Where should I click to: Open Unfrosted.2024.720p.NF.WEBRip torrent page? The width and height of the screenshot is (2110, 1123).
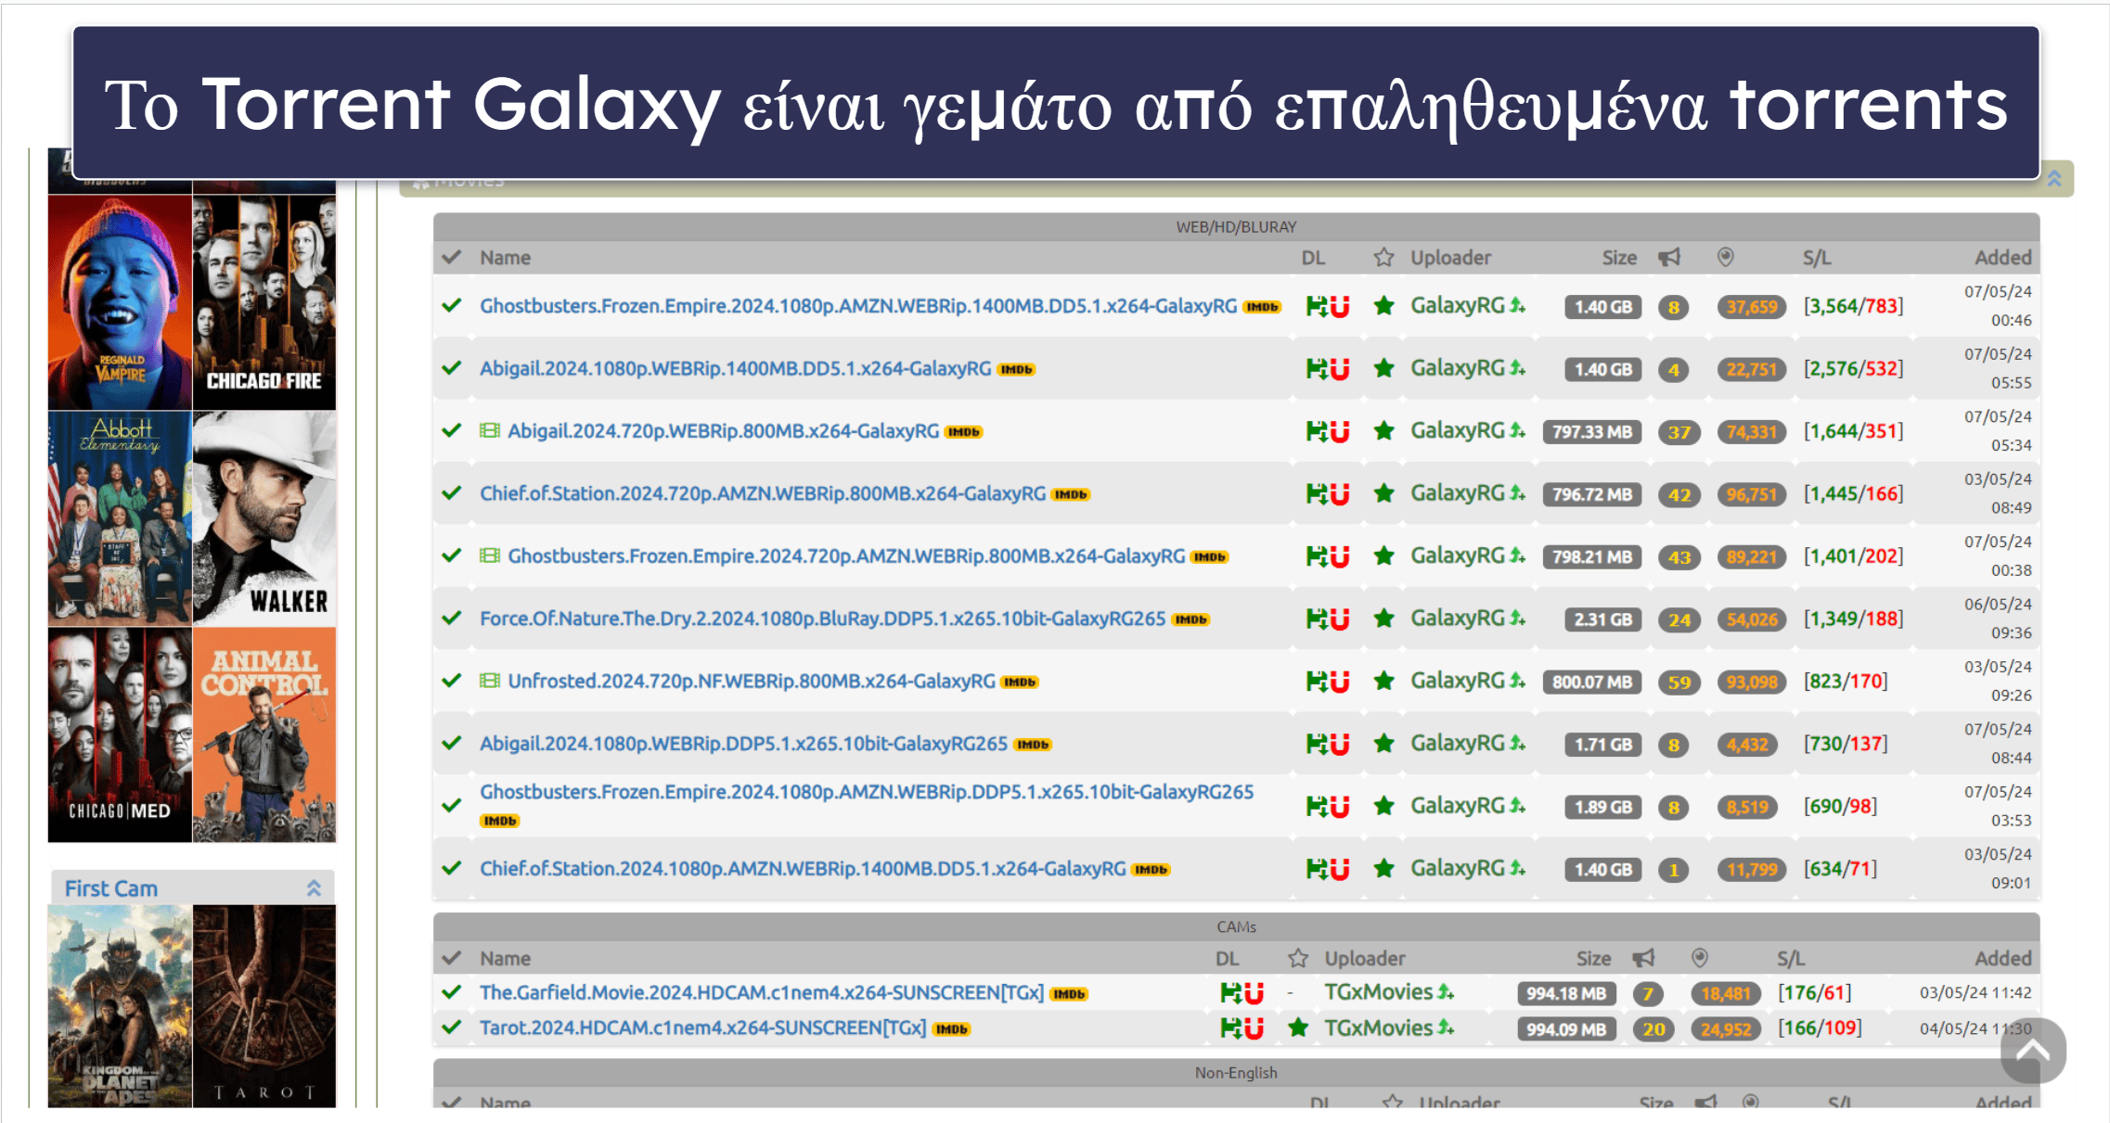tap(752, 682)
